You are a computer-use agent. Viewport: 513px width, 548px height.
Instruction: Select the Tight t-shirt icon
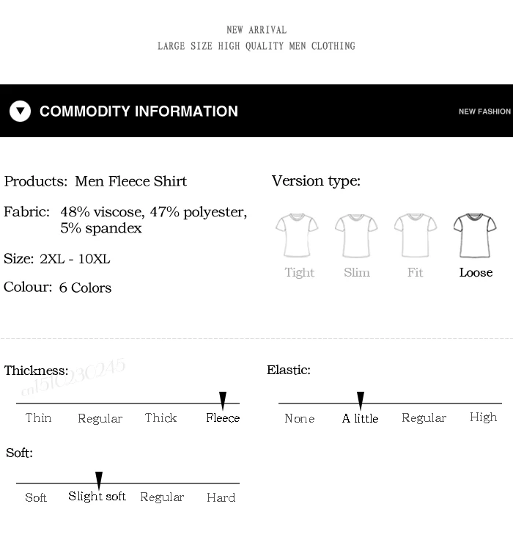coord(297,235)
